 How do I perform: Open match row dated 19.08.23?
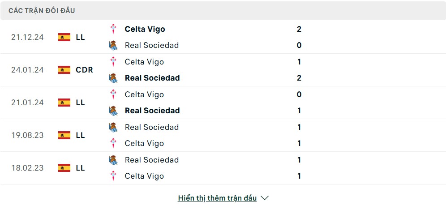pyautogui.click(x=223, y=135)
